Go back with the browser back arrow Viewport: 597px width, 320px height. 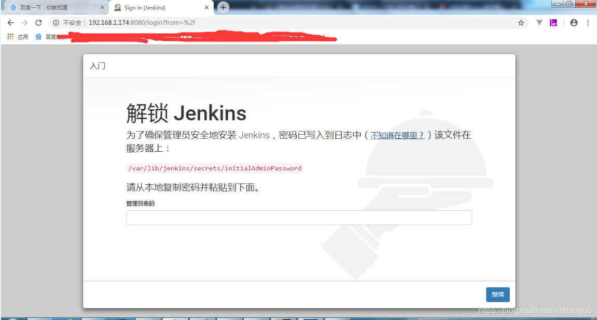(x=11, y=23)
